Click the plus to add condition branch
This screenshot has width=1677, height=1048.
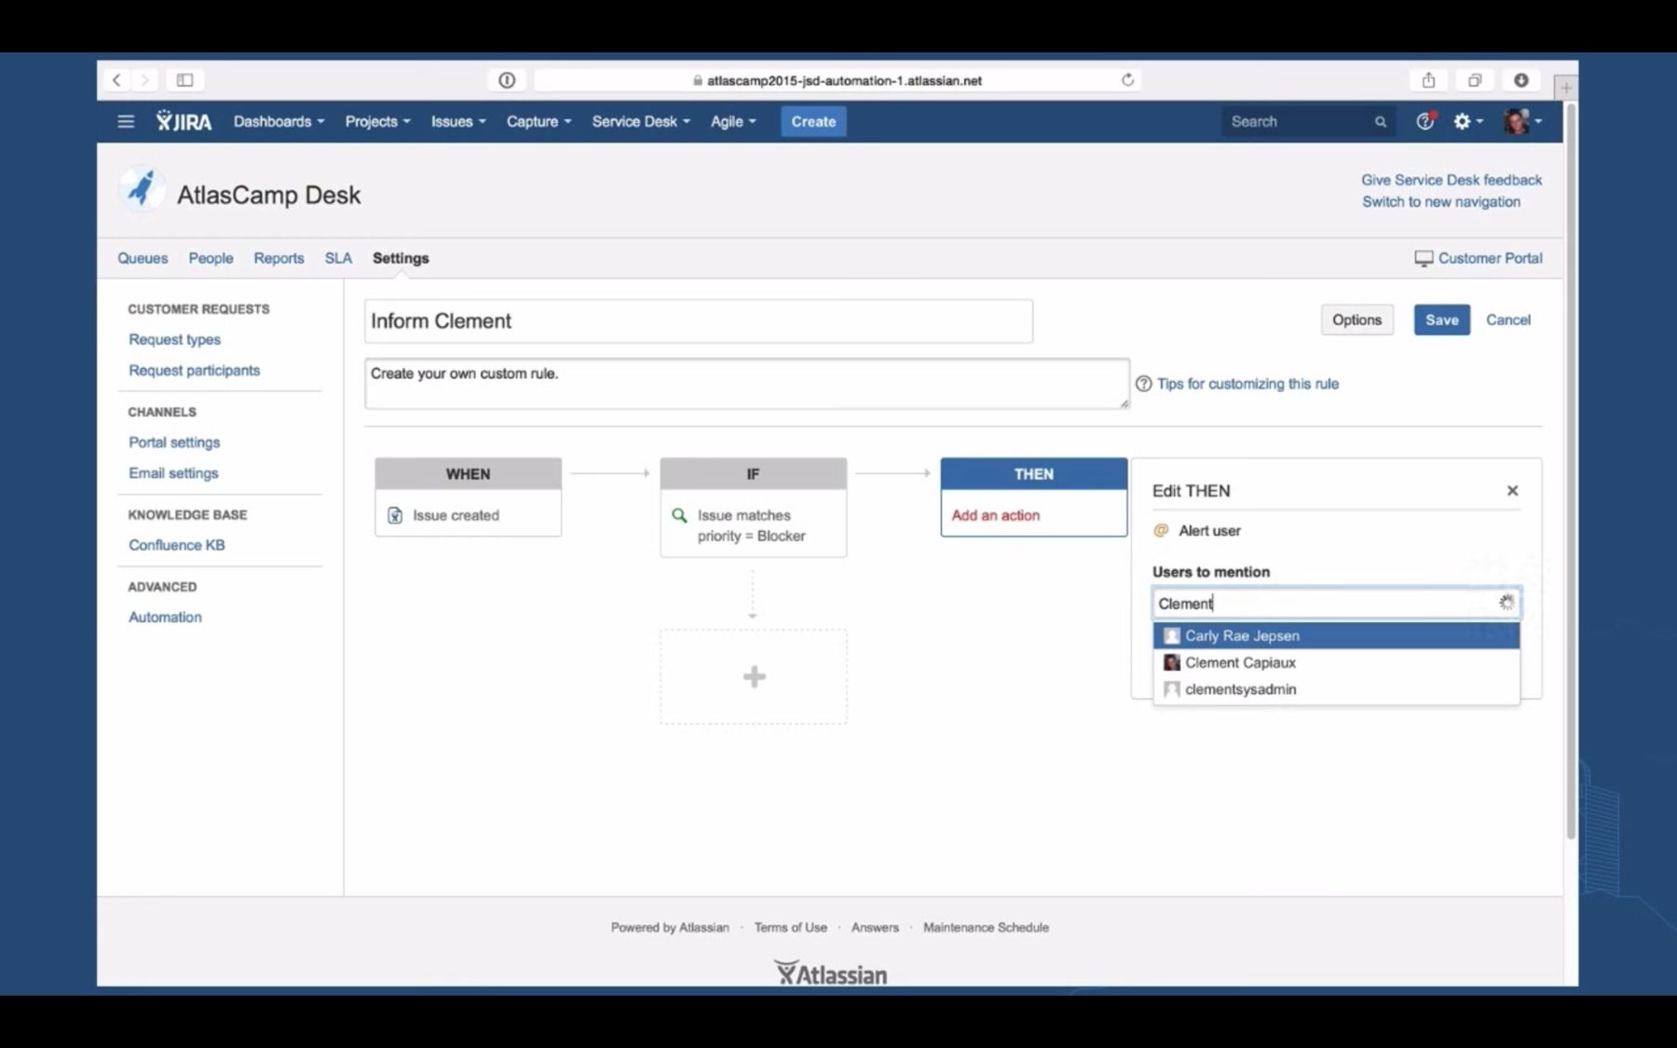click(754, 676)
